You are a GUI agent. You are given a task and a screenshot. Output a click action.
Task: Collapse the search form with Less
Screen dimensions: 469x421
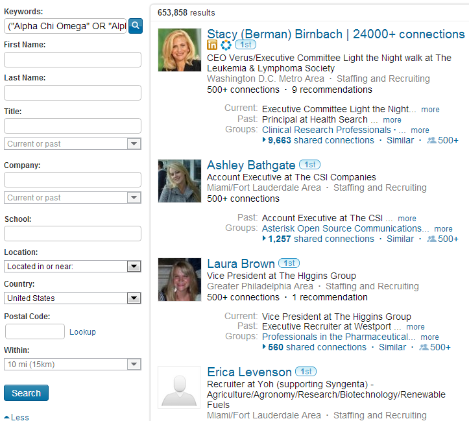16,417
